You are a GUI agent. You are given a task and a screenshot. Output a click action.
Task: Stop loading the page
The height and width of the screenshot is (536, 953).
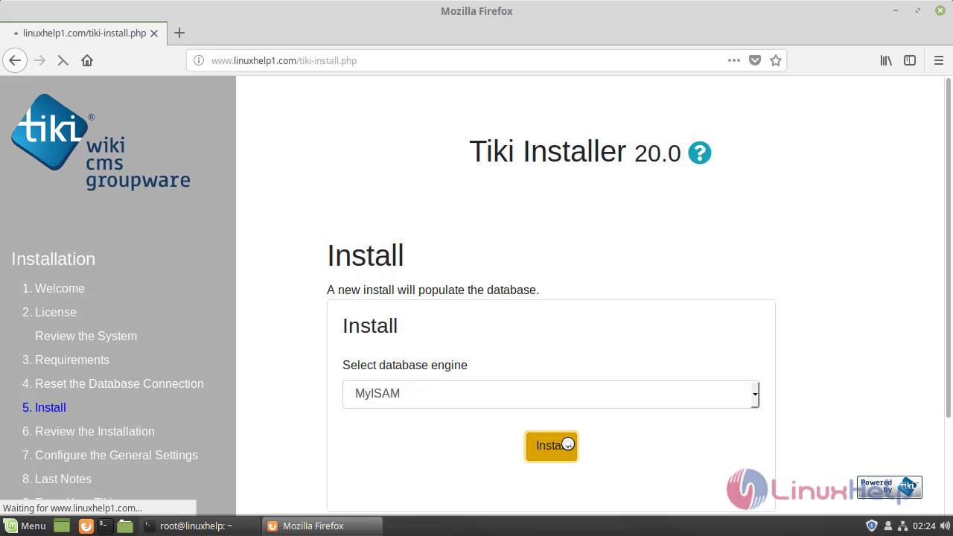pyautogui.click(x=63, y=60)
